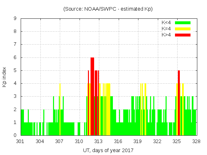Viewport: 207px width, 155px height.
Task: Select x-axis tick label 328
Action: (196, 141)
